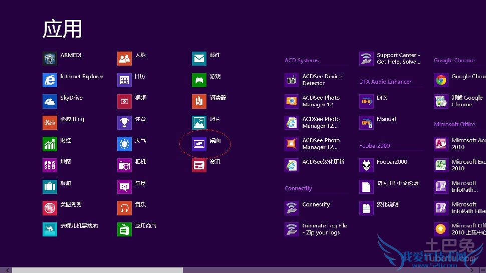The width and height of the screenshot is (486, 273).
Task: Open the 人脉 people app icon
Action: click(124, 59)
